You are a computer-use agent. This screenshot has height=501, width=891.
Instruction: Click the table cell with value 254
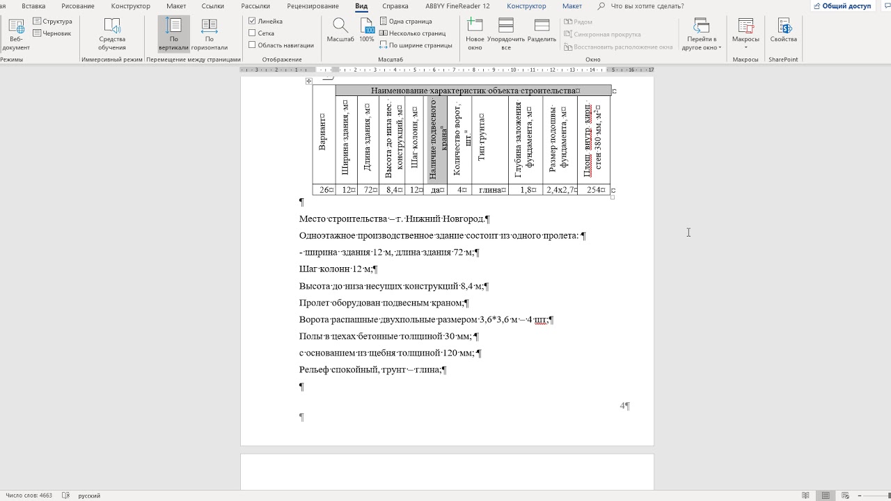[594, 190]
